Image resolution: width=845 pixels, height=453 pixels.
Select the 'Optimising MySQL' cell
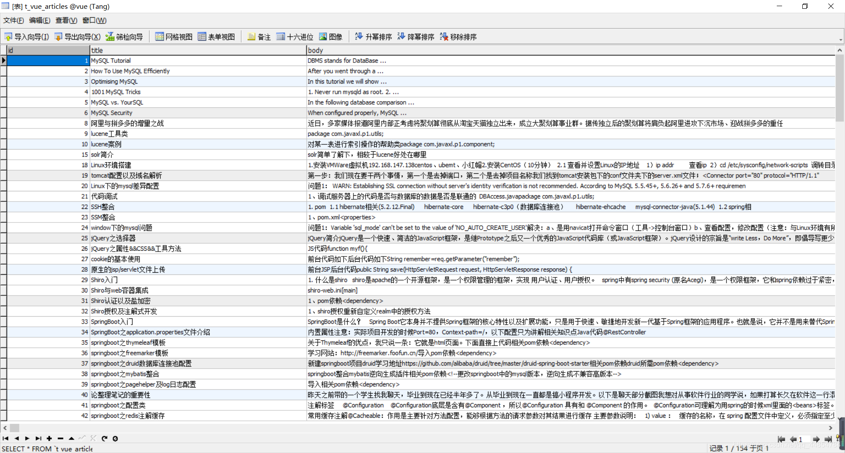[x=198, y=81]
